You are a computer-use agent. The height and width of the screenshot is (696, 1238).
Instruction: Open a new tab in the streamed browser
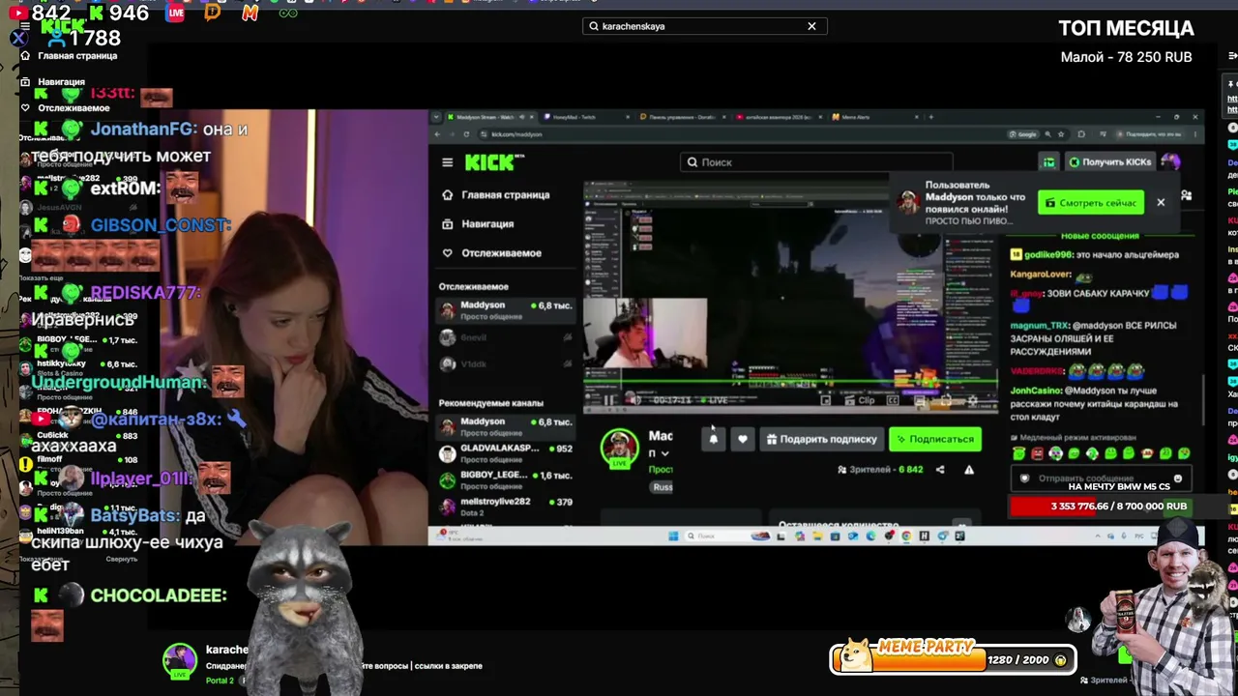coord(930,117)
